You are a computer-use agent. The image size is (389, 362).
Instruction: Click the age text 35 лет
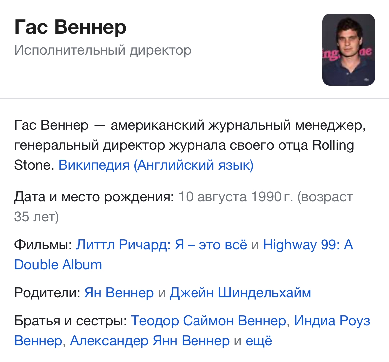36,217
